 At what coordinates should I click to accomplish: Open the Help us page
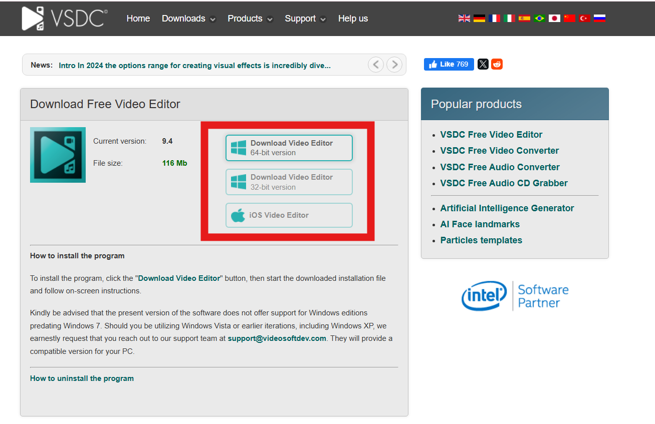[x=353, y=19]
